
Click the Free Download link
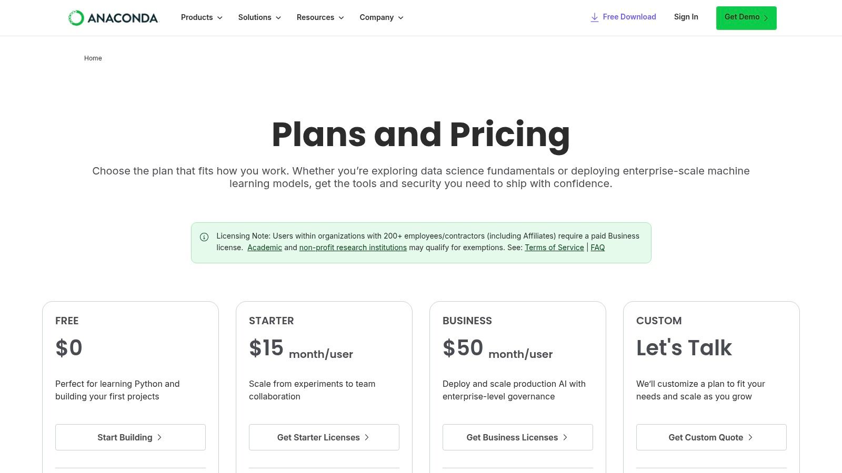point(629,17)
